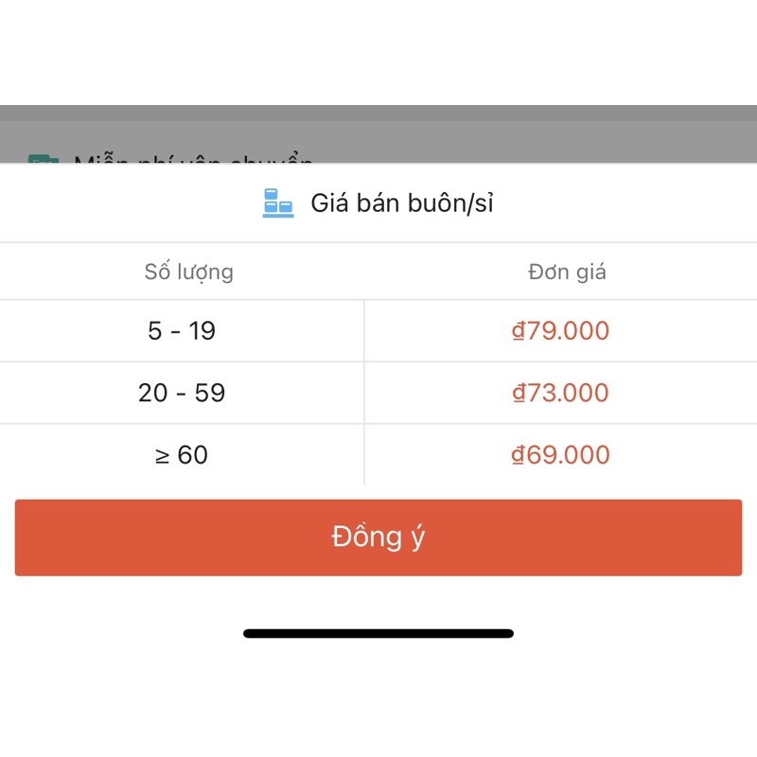Choose the 20 - 59 quantity tier
The image size is (757, 757).
coord(182,393)
